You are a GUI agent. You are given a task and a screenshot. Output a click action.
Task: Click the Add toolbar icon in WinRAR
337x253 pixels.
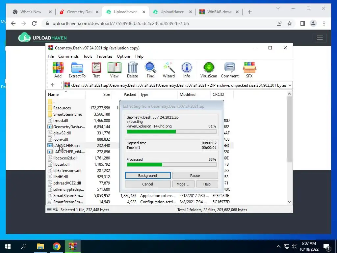click(x=58, y=70)
